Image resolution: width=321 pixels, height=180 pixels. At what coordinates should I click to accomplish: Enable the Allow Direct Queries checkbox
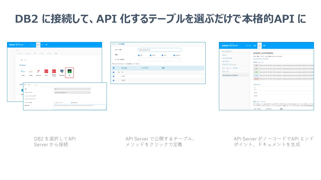click(x=25, y=96)
